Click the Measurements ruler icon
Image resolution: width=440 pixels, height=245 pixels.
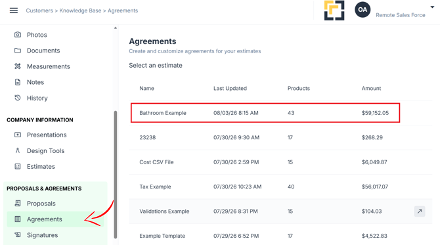tap(18, 66)
